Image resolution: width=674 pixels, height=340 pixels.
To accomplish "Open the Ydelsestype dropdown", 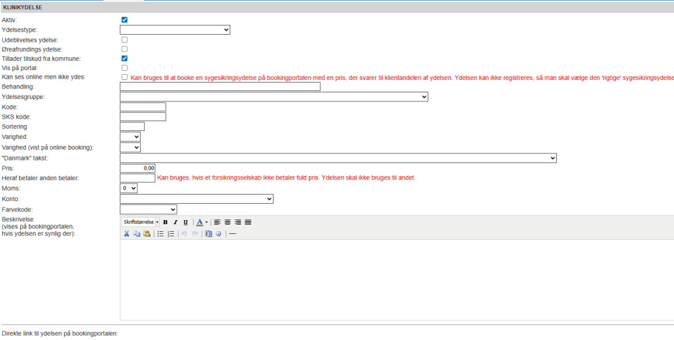I will [x=175, y=29].
